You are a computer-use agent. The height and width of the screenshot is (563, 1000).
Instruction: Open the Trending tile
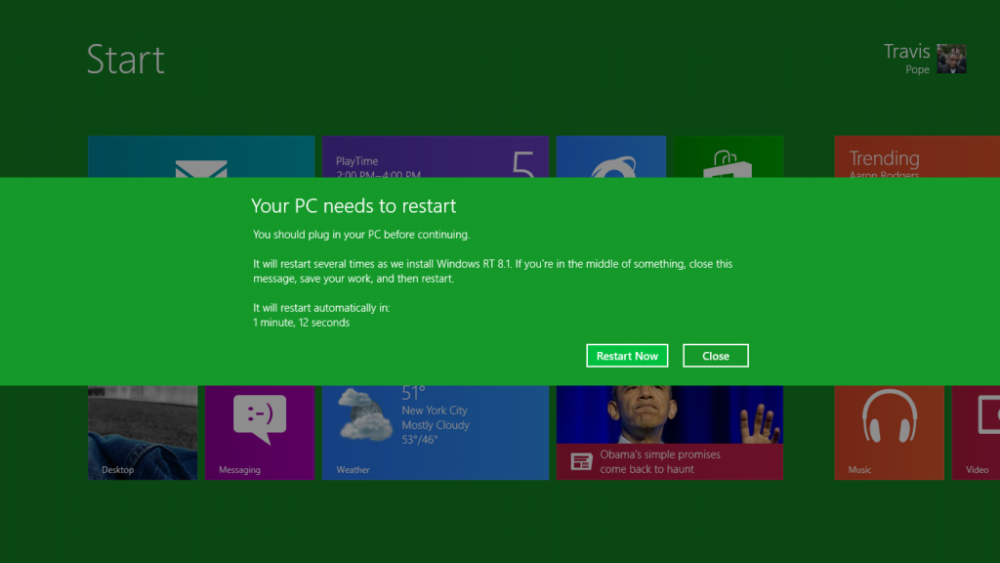point(917,156)
